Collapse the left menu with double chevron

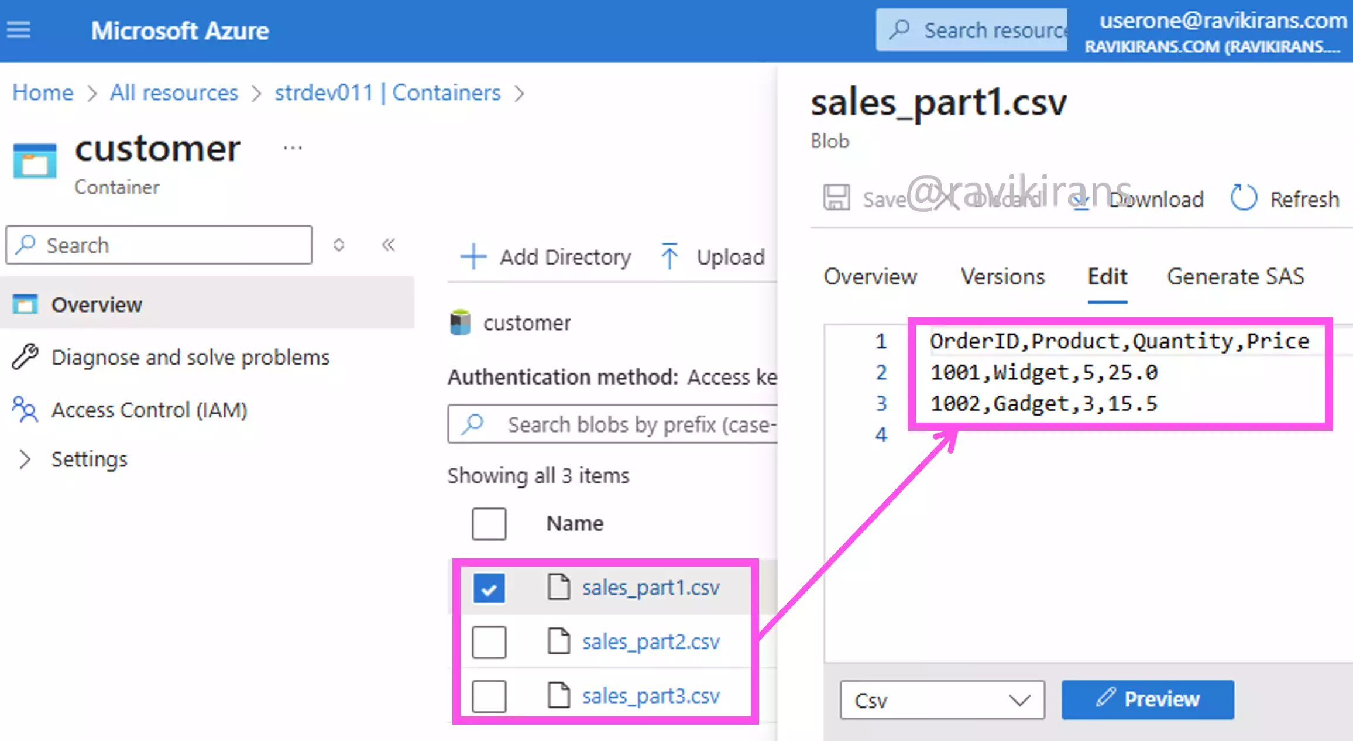tap(389, 245)
